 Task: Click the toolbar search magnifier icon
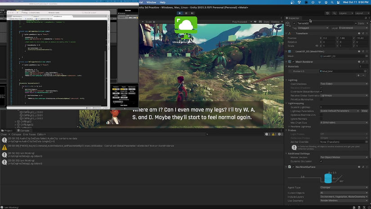click(x=334, y=13)
